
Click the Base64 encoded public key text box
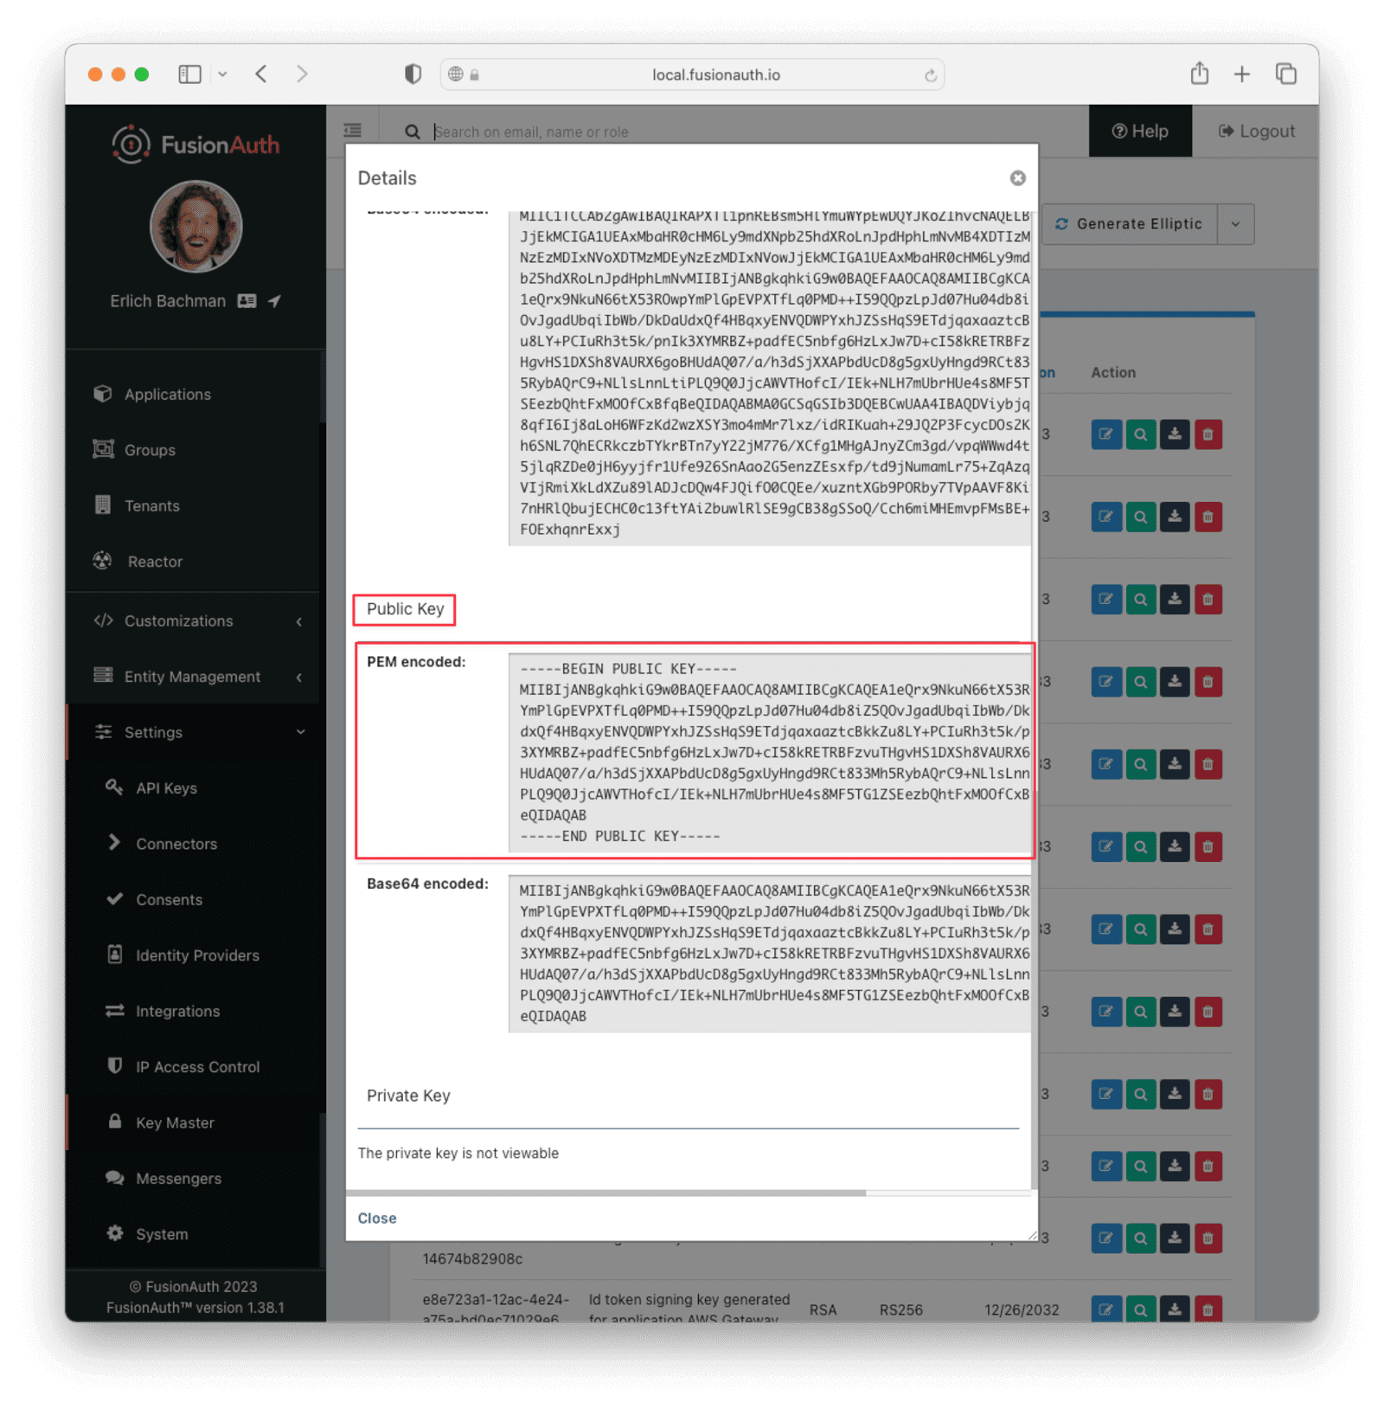click(770, 954)
